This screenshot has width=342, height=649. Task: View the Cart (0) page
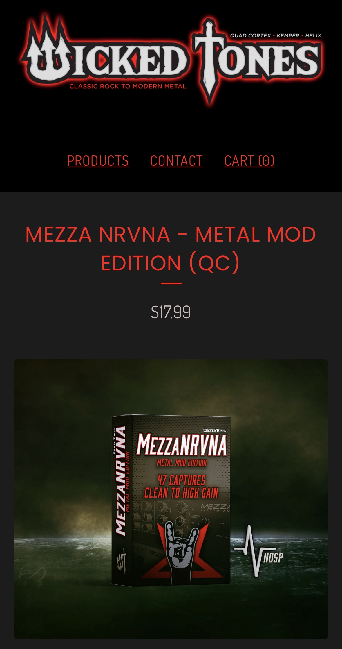[x=249, y=161]
